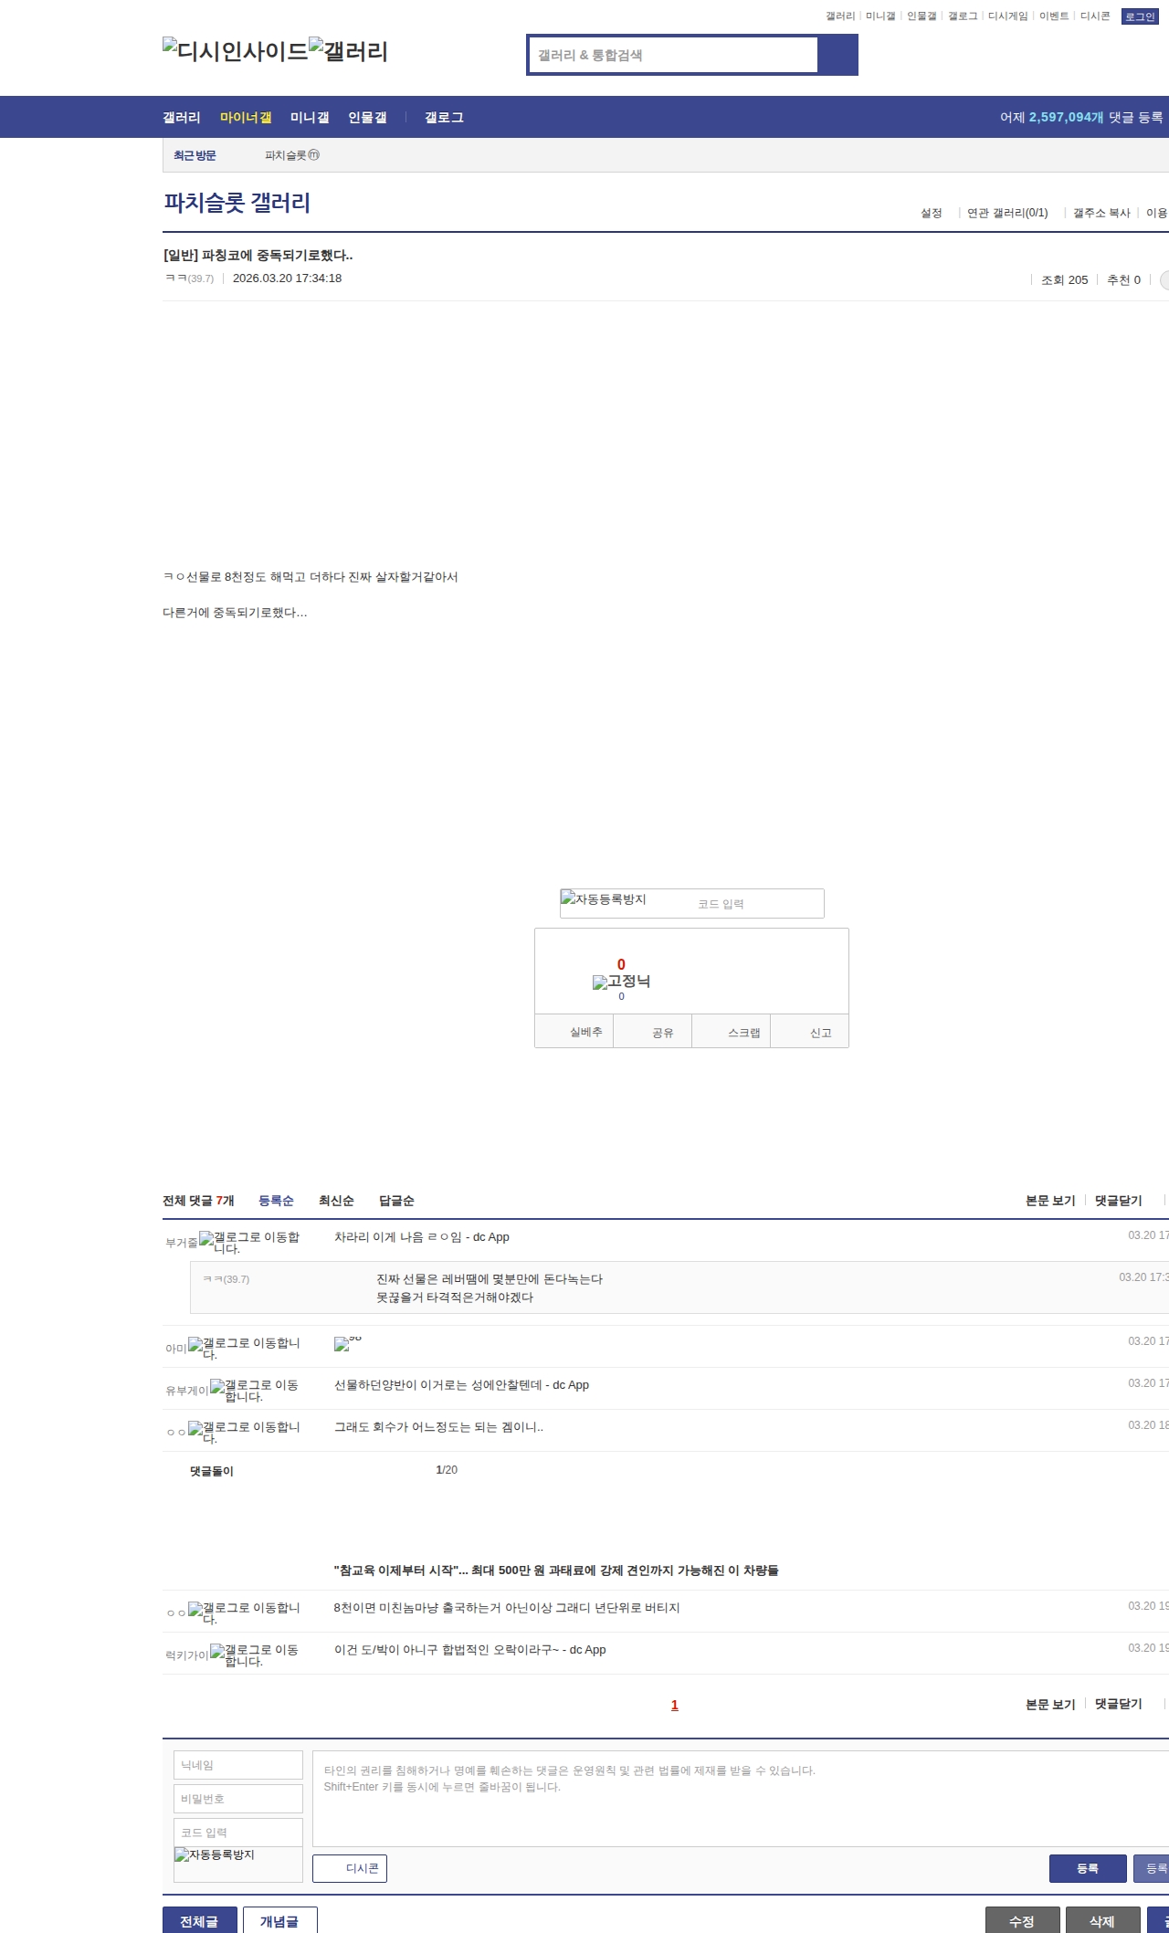Image resolution: width=1169 pixels, height=1933 pixels.
Task: Click the 실베추 button
Action: [574, 1032]
